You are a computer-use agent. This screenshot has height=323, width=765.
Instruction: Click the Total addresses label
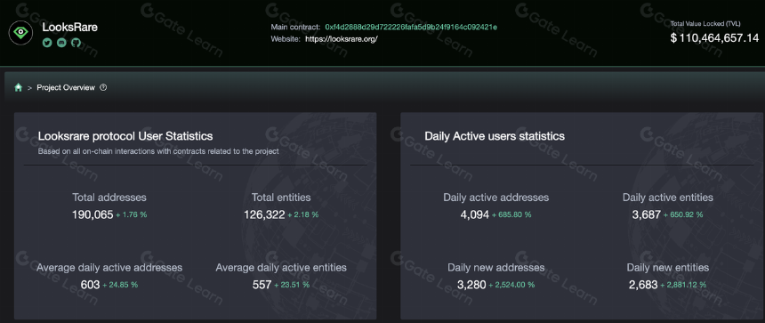[109, 198]
